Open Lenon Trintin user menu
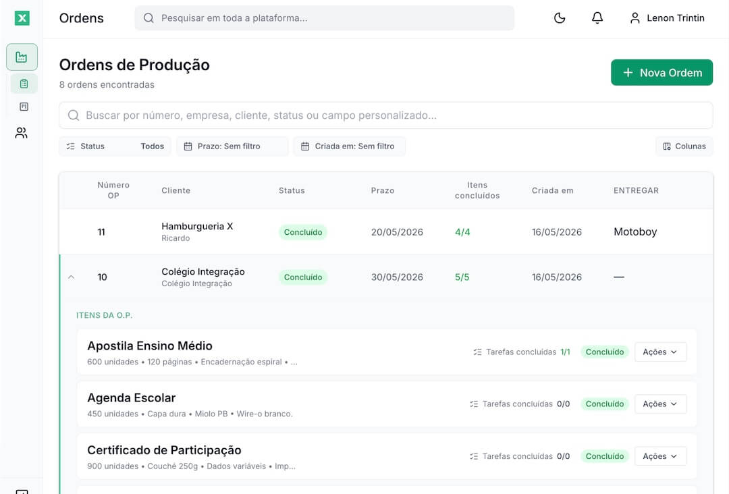The height and width of the screenshot is (494, 729). [667, 18]
